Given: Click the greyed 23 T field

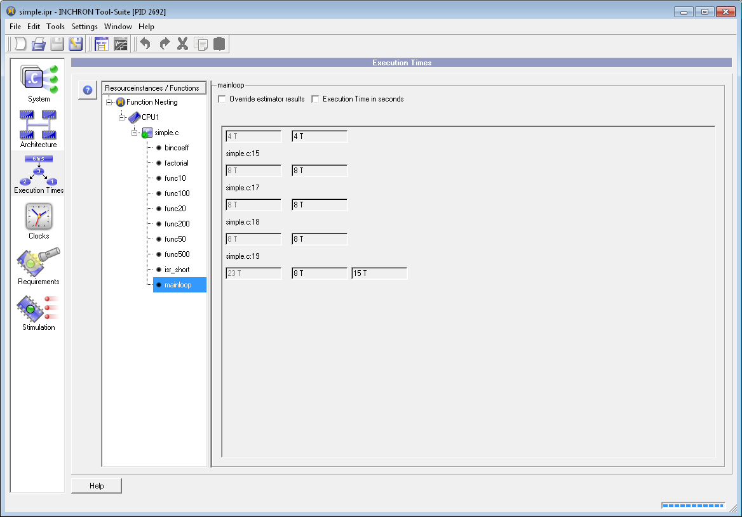Looking at the screenshot, I should (253, 273).
